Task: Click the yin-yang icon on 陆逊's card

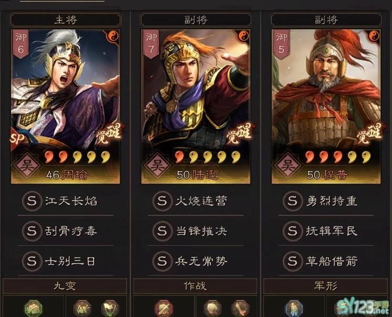Action: (x=243, y=37)
